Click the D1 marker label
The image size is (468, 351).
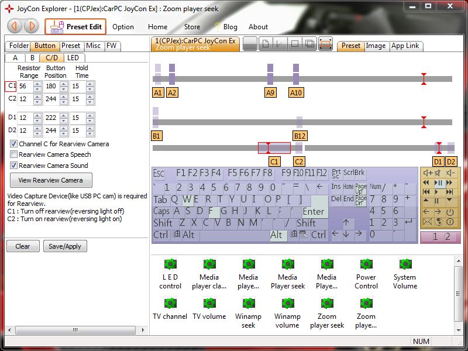tap(438, 162)
